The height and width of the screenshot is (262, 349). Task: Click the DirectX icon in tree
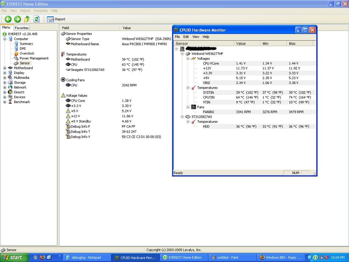[x=10, y=92]
